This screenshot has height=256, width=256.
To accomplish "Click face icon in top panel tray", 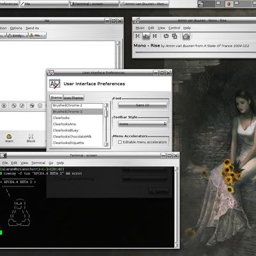I will tap(229, 4).
